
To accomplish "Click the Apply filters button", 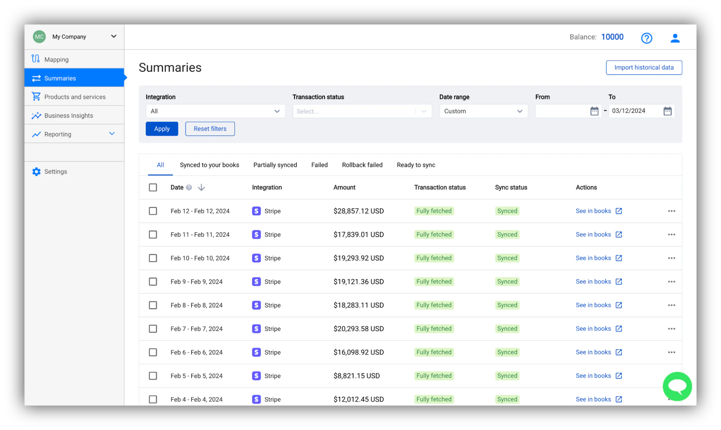I will point(162,129).
